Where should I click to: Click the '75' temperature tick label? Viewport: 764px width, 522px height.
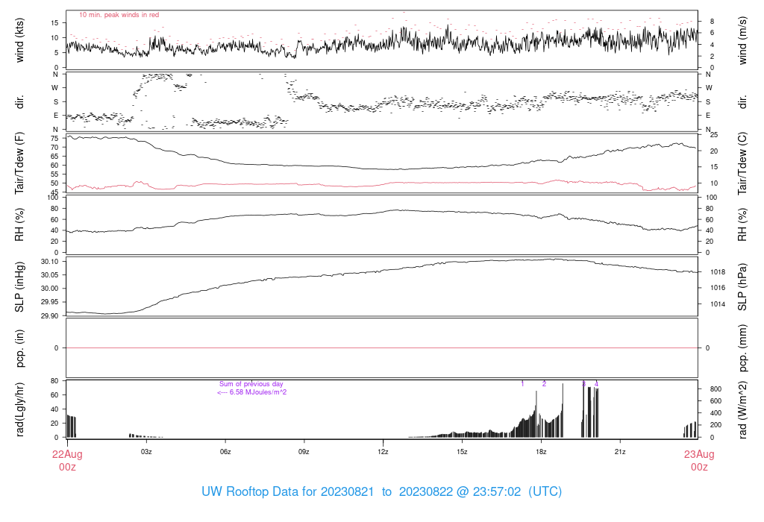point(54,138)
